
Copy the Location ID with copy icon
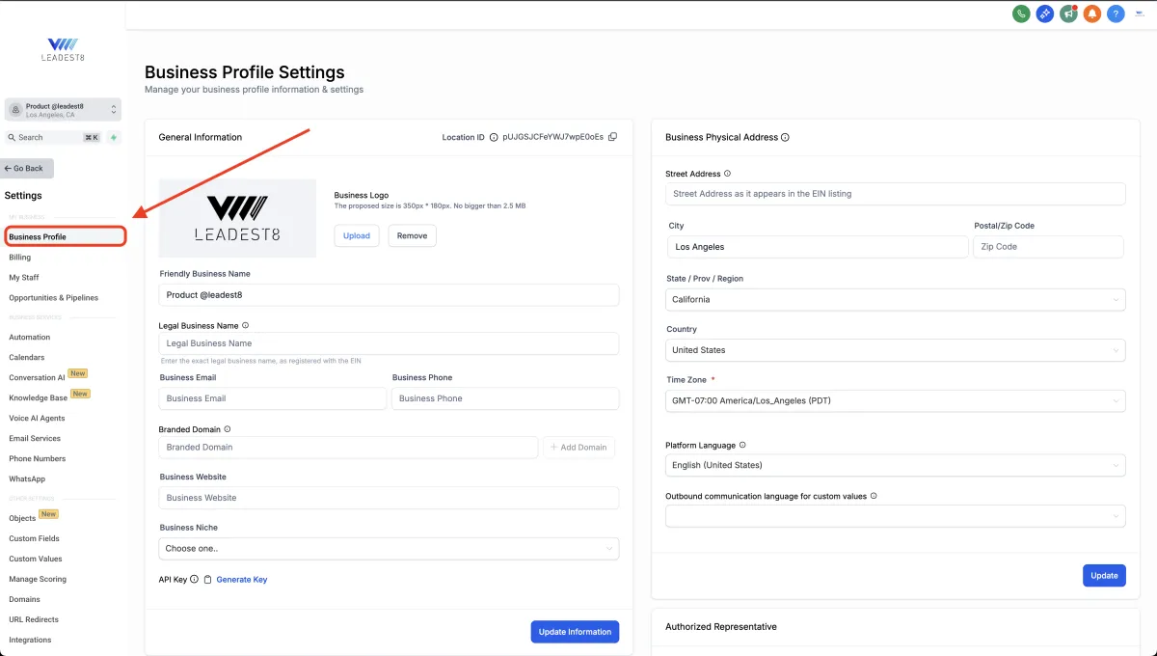click(612, 137)
